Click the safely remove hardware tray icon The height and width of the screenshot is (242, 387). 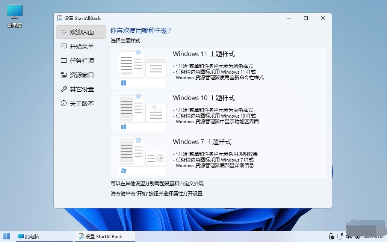point(331,237)
